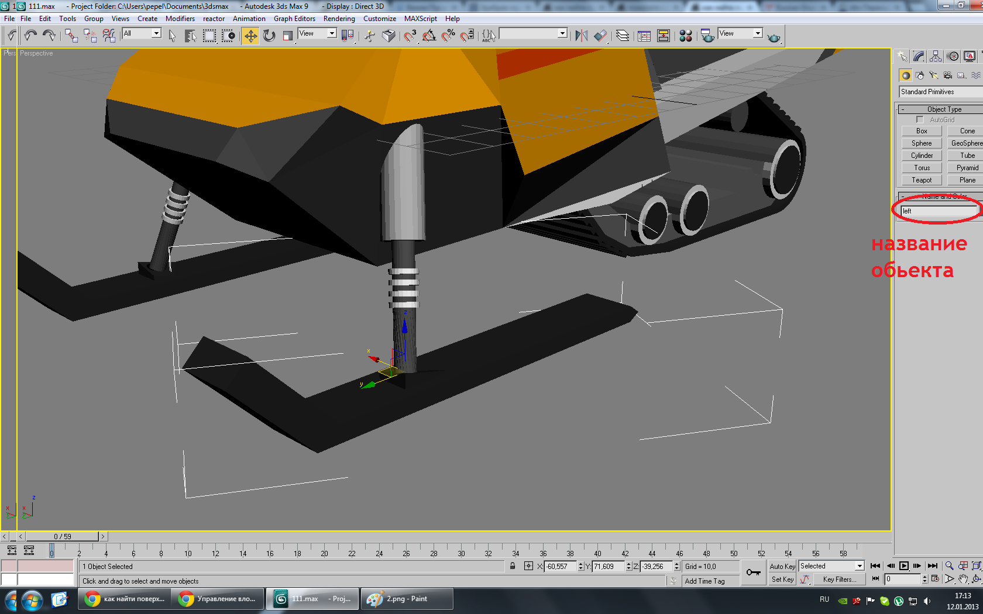Toggle the AutoGrid checkbox
Image resolution: width=983 pixels, height=614 pixels.
pos(920,120)
